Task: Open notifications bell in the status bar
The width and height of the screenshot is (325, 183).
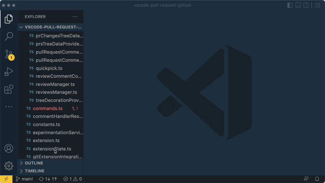Action: [x=317, y=179]
